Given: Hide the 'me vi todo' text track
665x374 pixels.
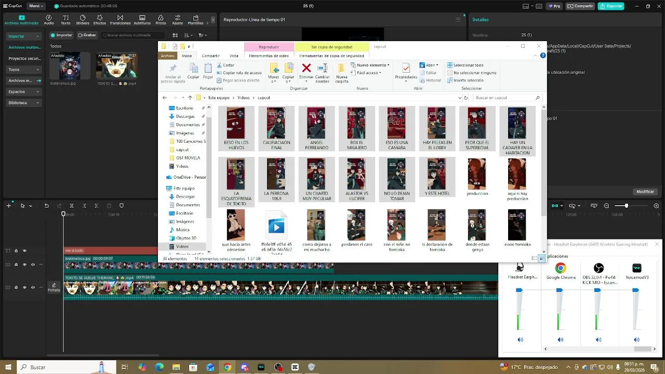Looking at the screenshot, I should (x=24, y=251).
